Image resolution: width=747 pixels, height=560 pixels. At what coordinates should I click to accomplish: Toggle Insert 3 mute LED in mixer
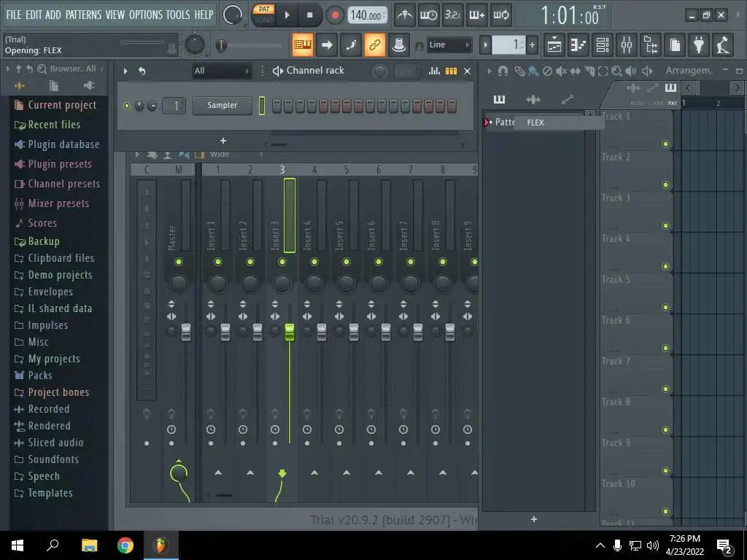coord(282,262)
